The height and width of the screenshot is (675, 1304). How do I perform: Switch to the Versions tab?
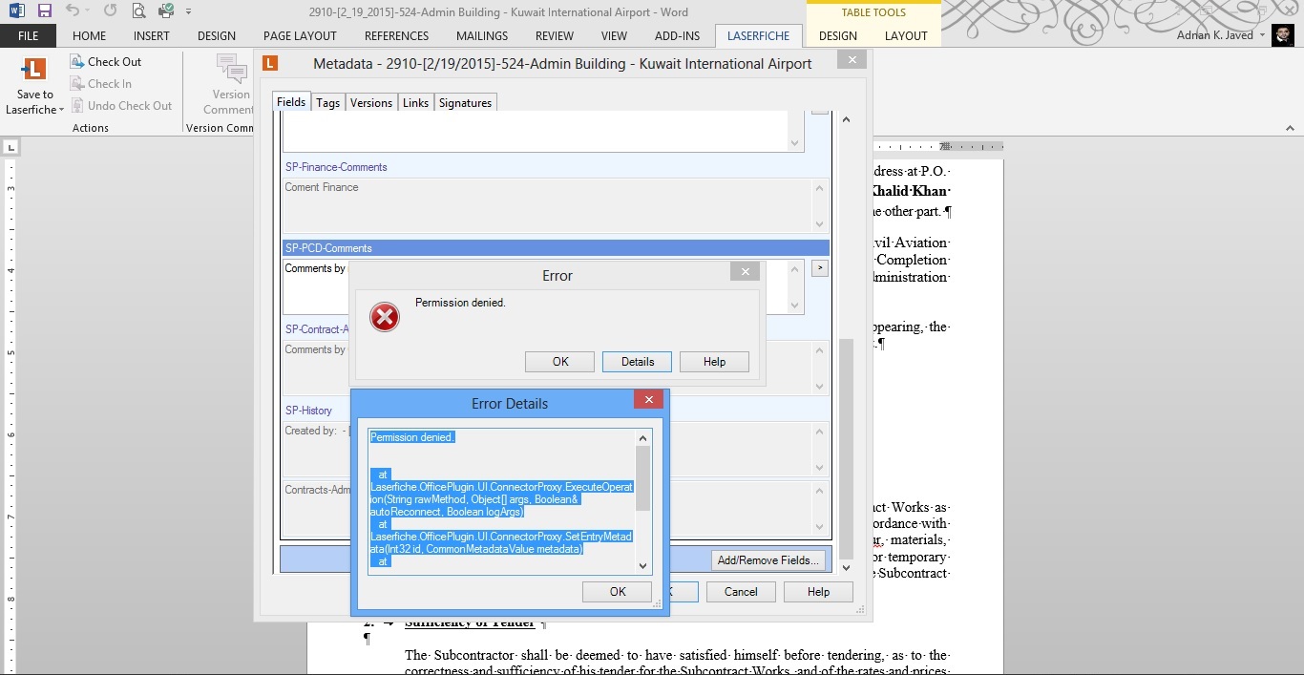click(371, 102)
